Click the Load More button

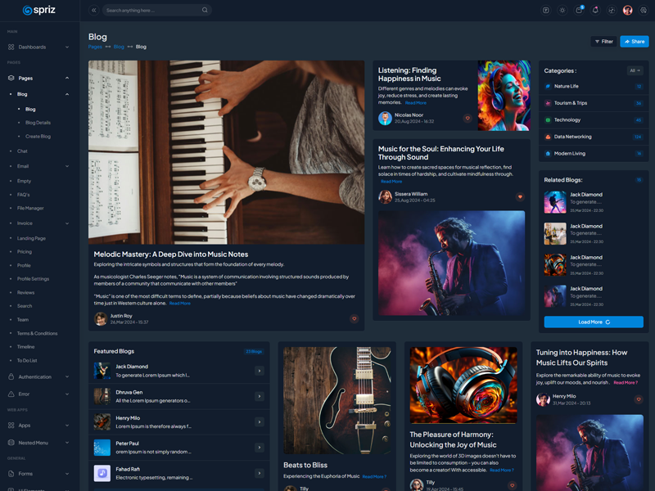tap(593, 322)
